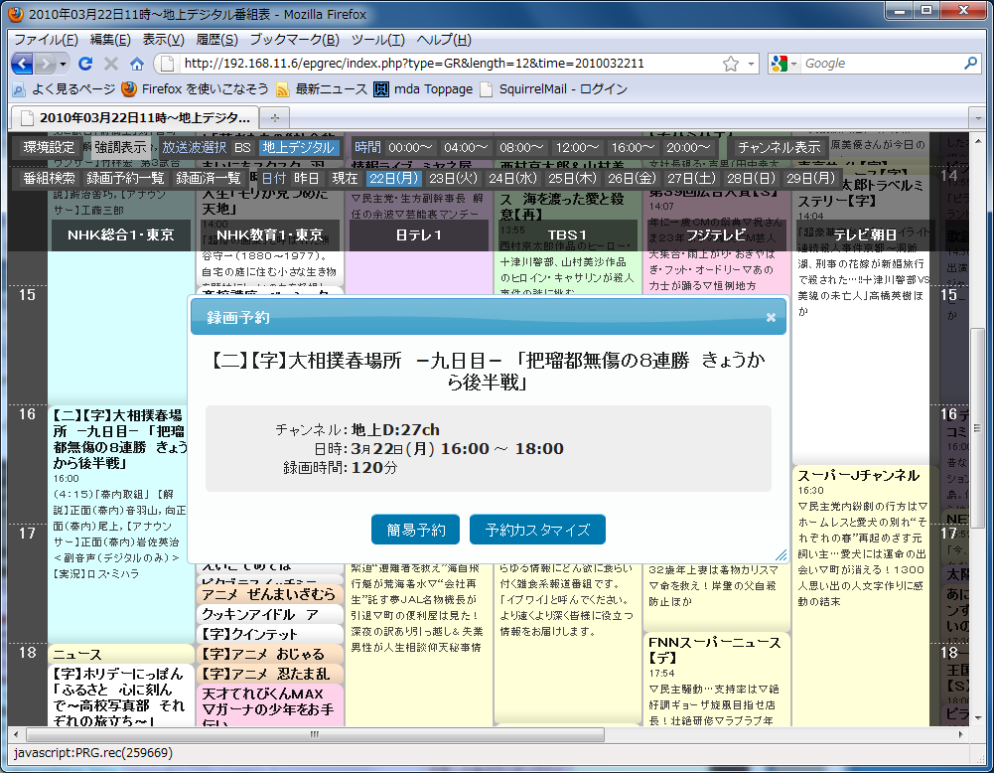Open the 編集(E) menu

(x=110, y=40)
